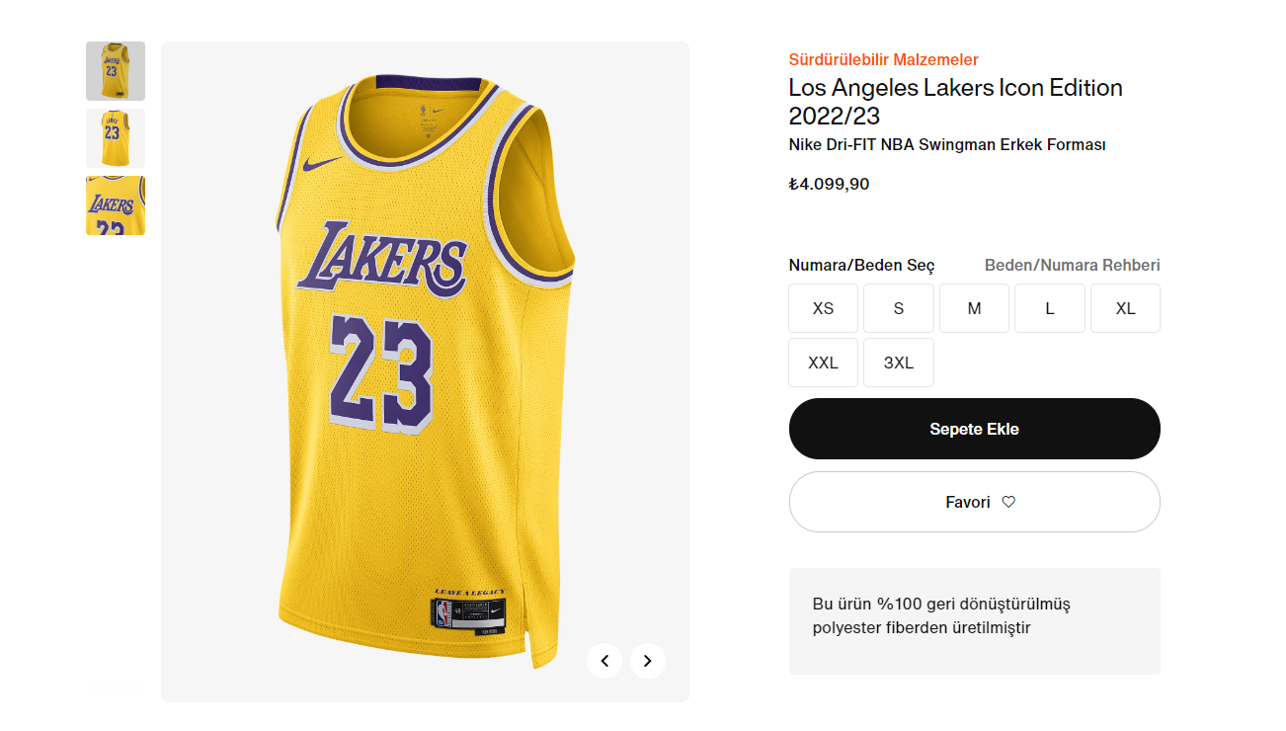Screen dimensions: 1286x731
Task: Select size 3XL
Action: click(x=899, y=363)
